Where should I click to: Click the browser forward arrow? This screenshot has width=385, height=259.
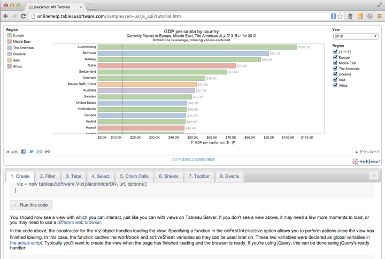14,16
